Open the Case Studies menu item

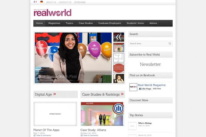85,23
